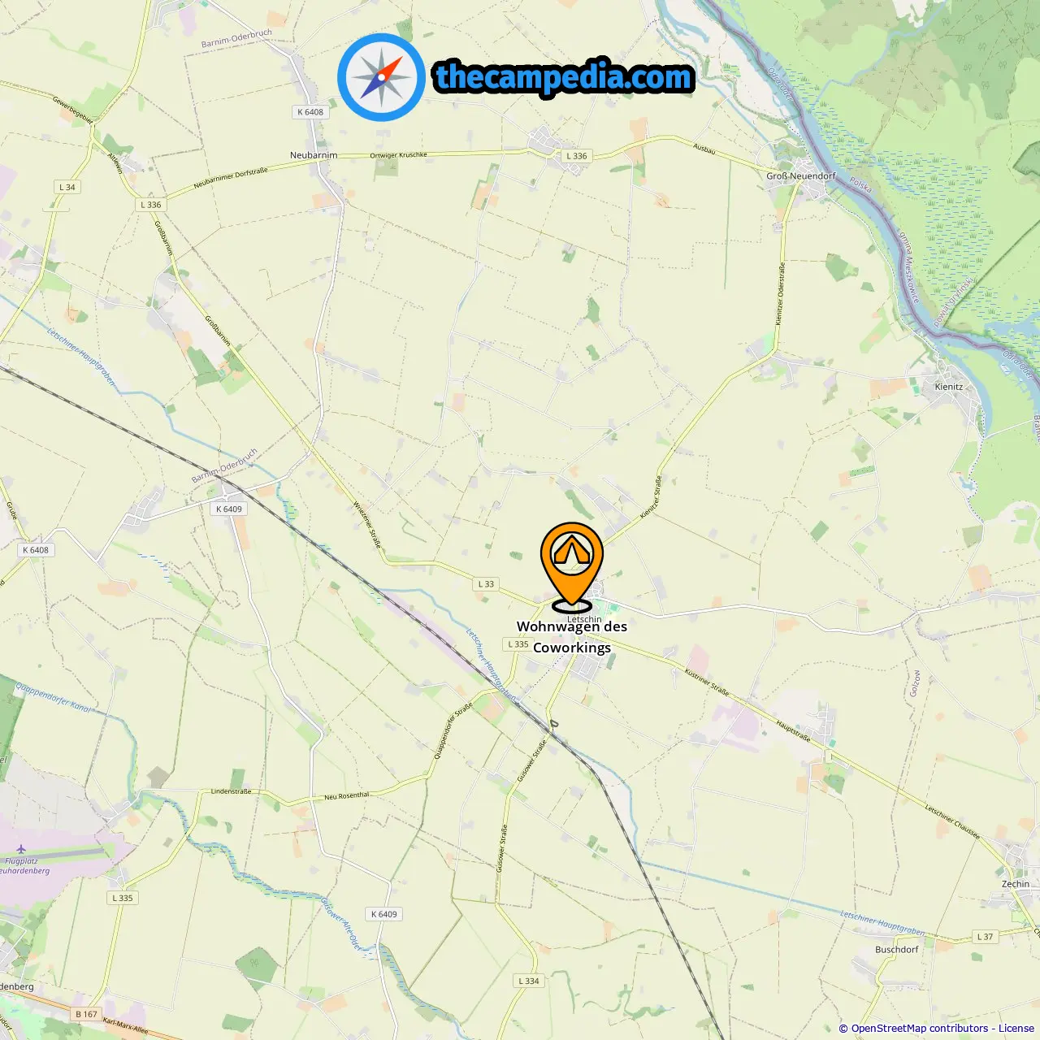Click the Kienitz village label
1040x1040 pixels.
(x=948, y=387)
